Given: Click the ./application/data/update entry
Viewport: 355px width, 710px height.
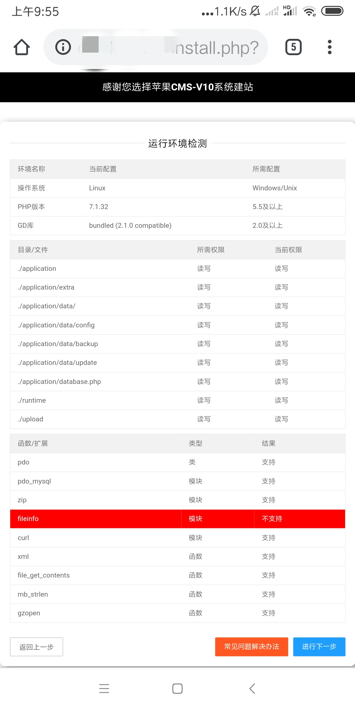Looking at the screenshot, I should [x=57, y=363].
